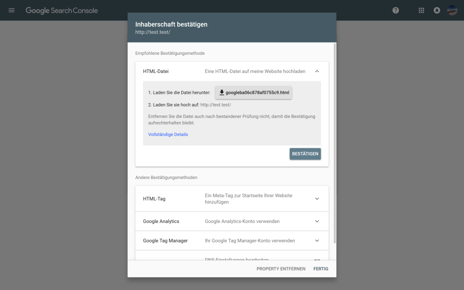Expand the Google Tag Manager method
464x290 pixels.
tap(317, 241)
